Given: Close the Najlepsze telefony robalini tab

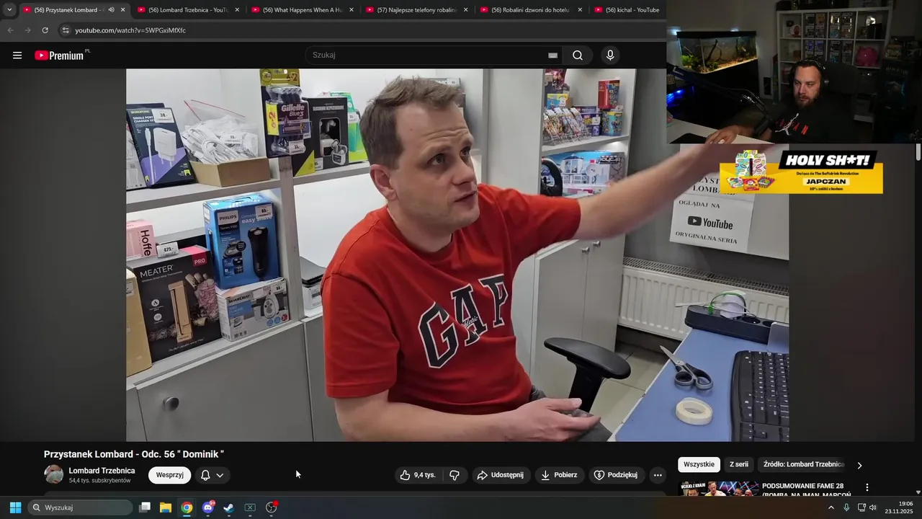Looking at the screenshot, I should pyautogui.click(x=466, y=10).
